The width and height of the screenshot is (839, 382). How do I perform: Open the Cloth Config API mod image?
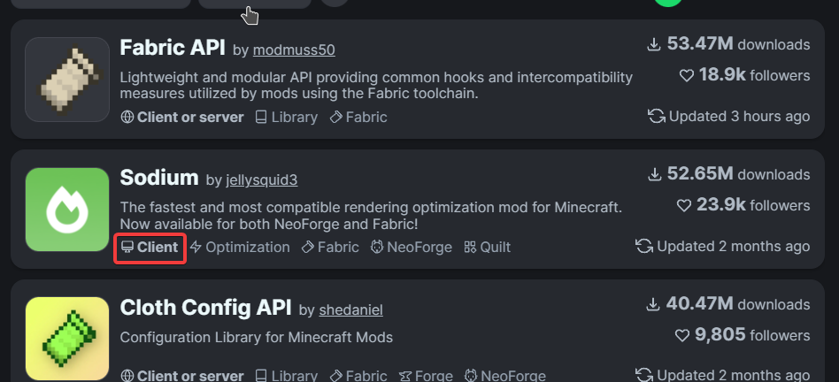(67, 340)
